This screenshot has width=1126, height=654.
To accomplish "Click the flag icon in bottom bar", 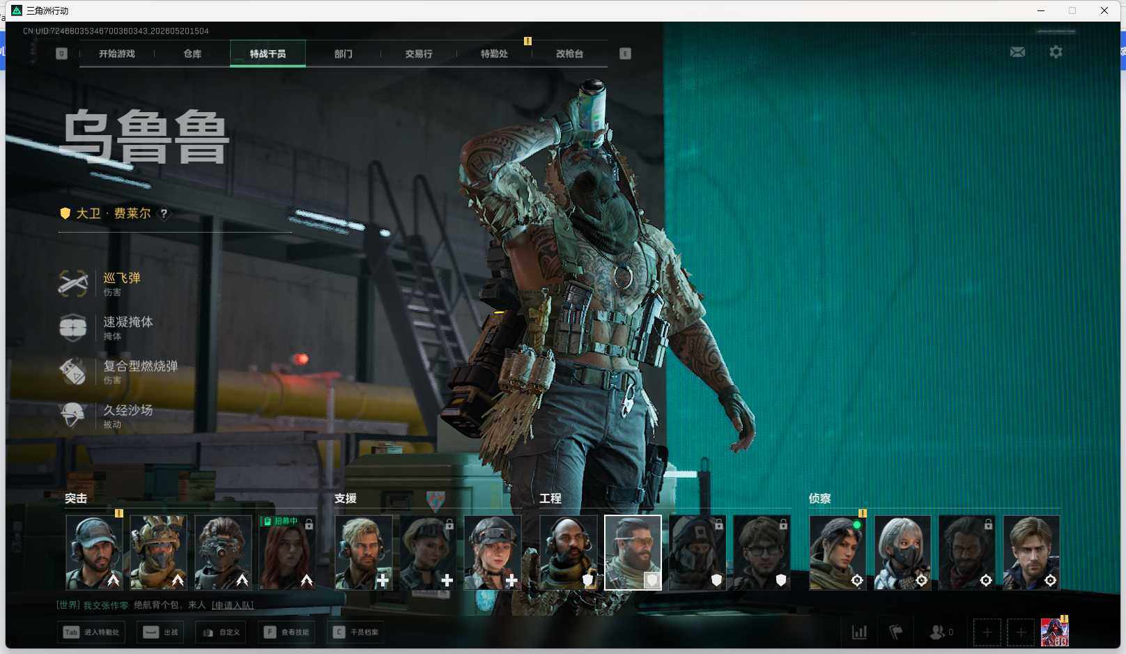I will [x=896, y=632].
